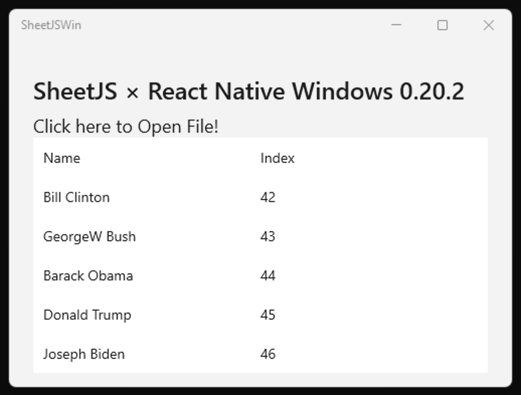The image size is (521, 395).
Task: Click here to Open File link
Action: pyautogui.click(x=126, y=127)
